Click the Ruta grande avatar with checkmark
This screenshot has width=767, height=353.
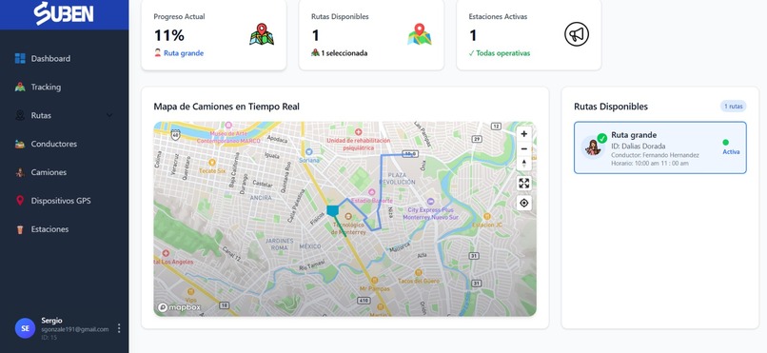[x=594, y=147]
